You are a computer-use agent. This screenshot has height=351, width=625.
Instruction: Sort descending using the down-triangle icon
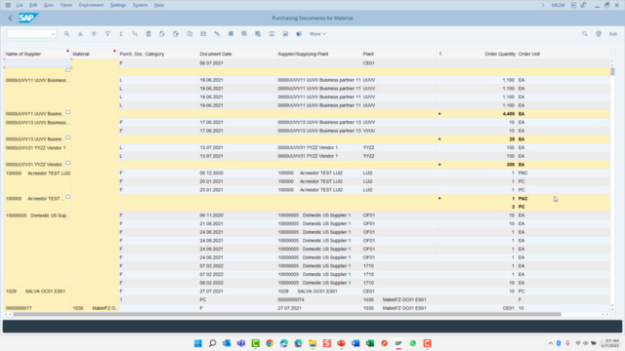pyautogui.click(x=94, y=34)
